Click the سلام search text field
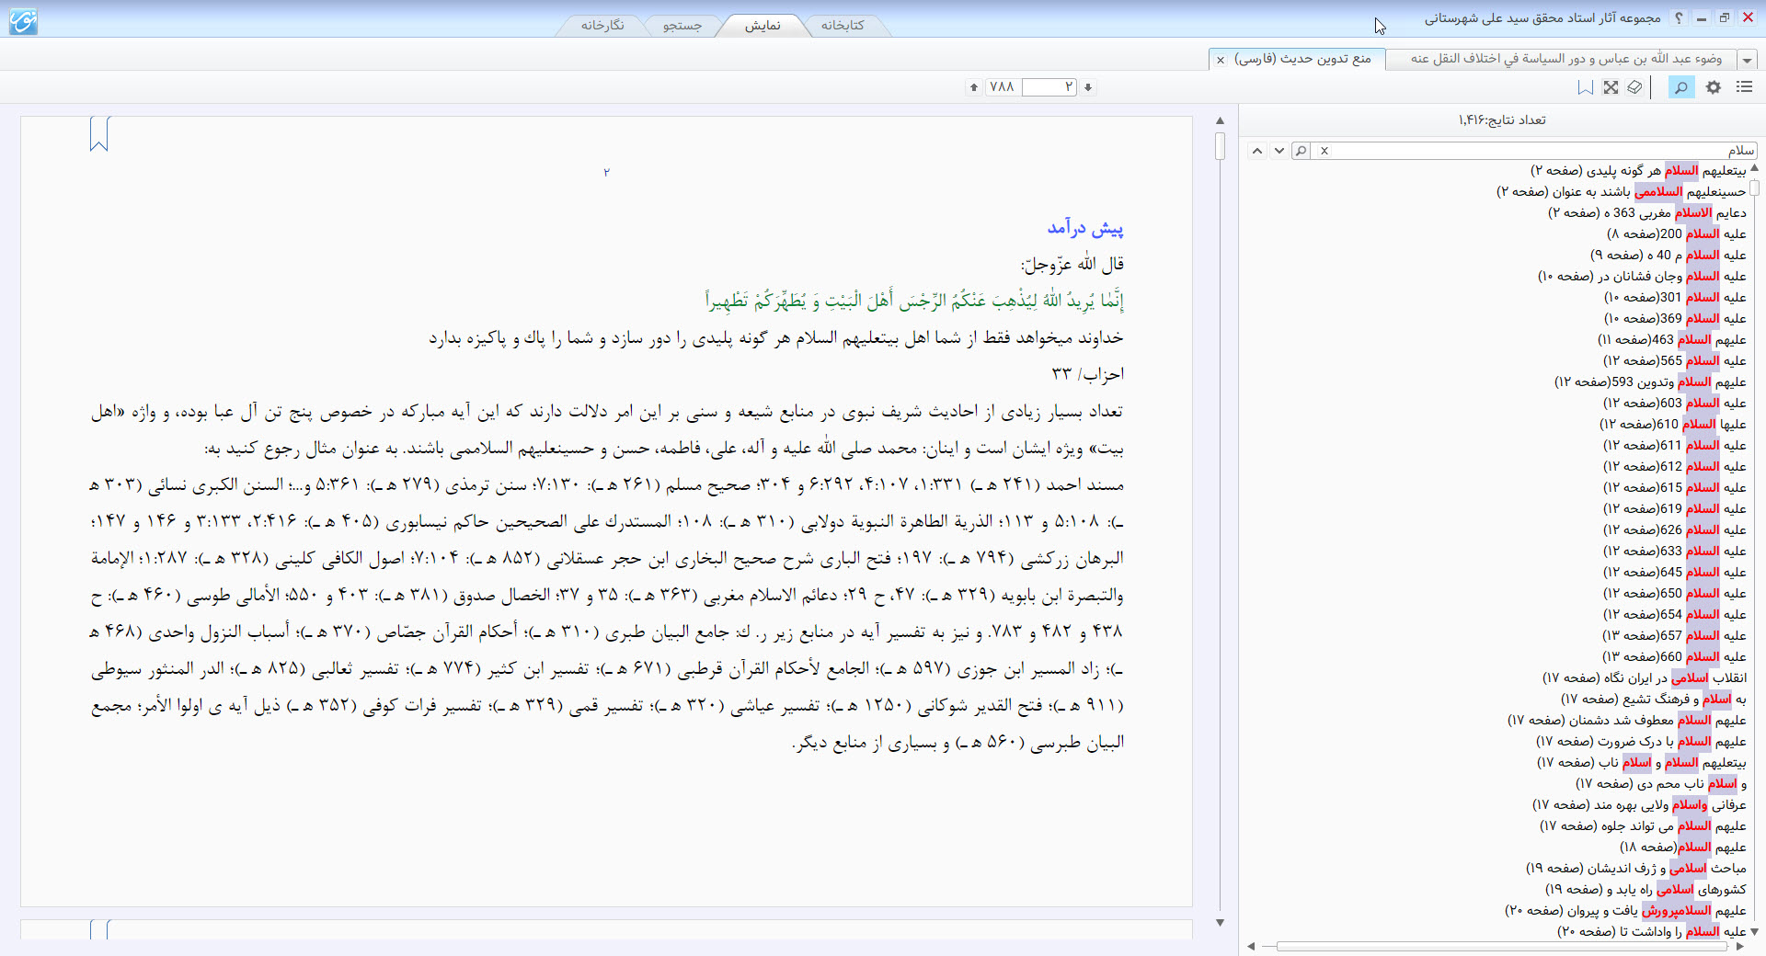The image size is (1766, 956). (x=1545, y=151)
